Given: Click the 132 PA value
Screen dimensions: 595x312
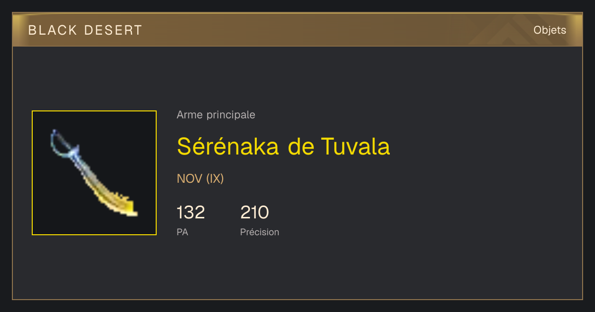Looking at the screenshot, I should point(191,212).
